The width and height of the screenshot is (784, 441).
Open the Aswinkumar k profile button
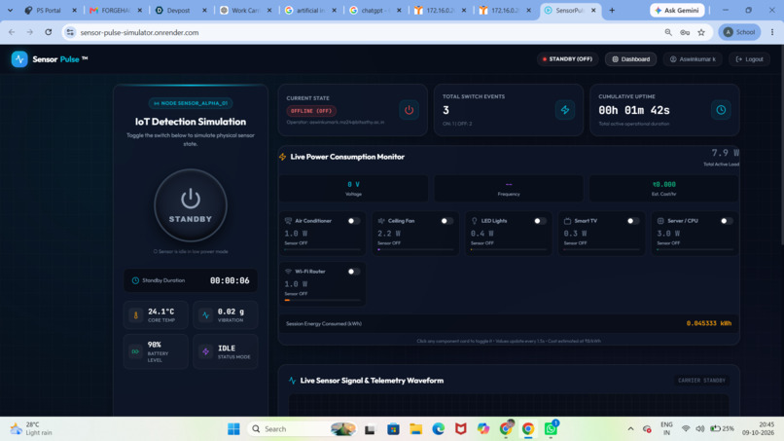tap(693, 59)
